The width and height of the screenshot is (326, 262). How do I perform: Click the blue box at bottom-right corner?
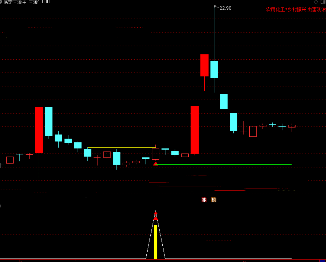[322, 260]
